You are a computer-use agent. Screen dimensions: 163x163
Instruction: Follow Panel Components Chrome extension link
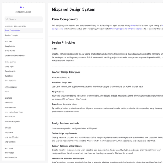(x=127, y=29)
